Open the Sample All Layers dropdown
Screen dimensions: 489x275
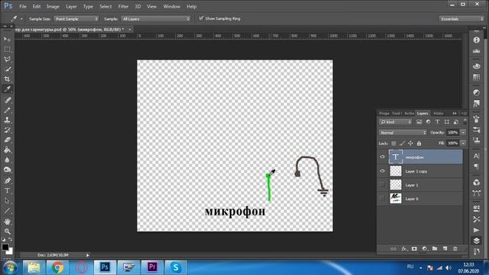[x=155, y=19]
